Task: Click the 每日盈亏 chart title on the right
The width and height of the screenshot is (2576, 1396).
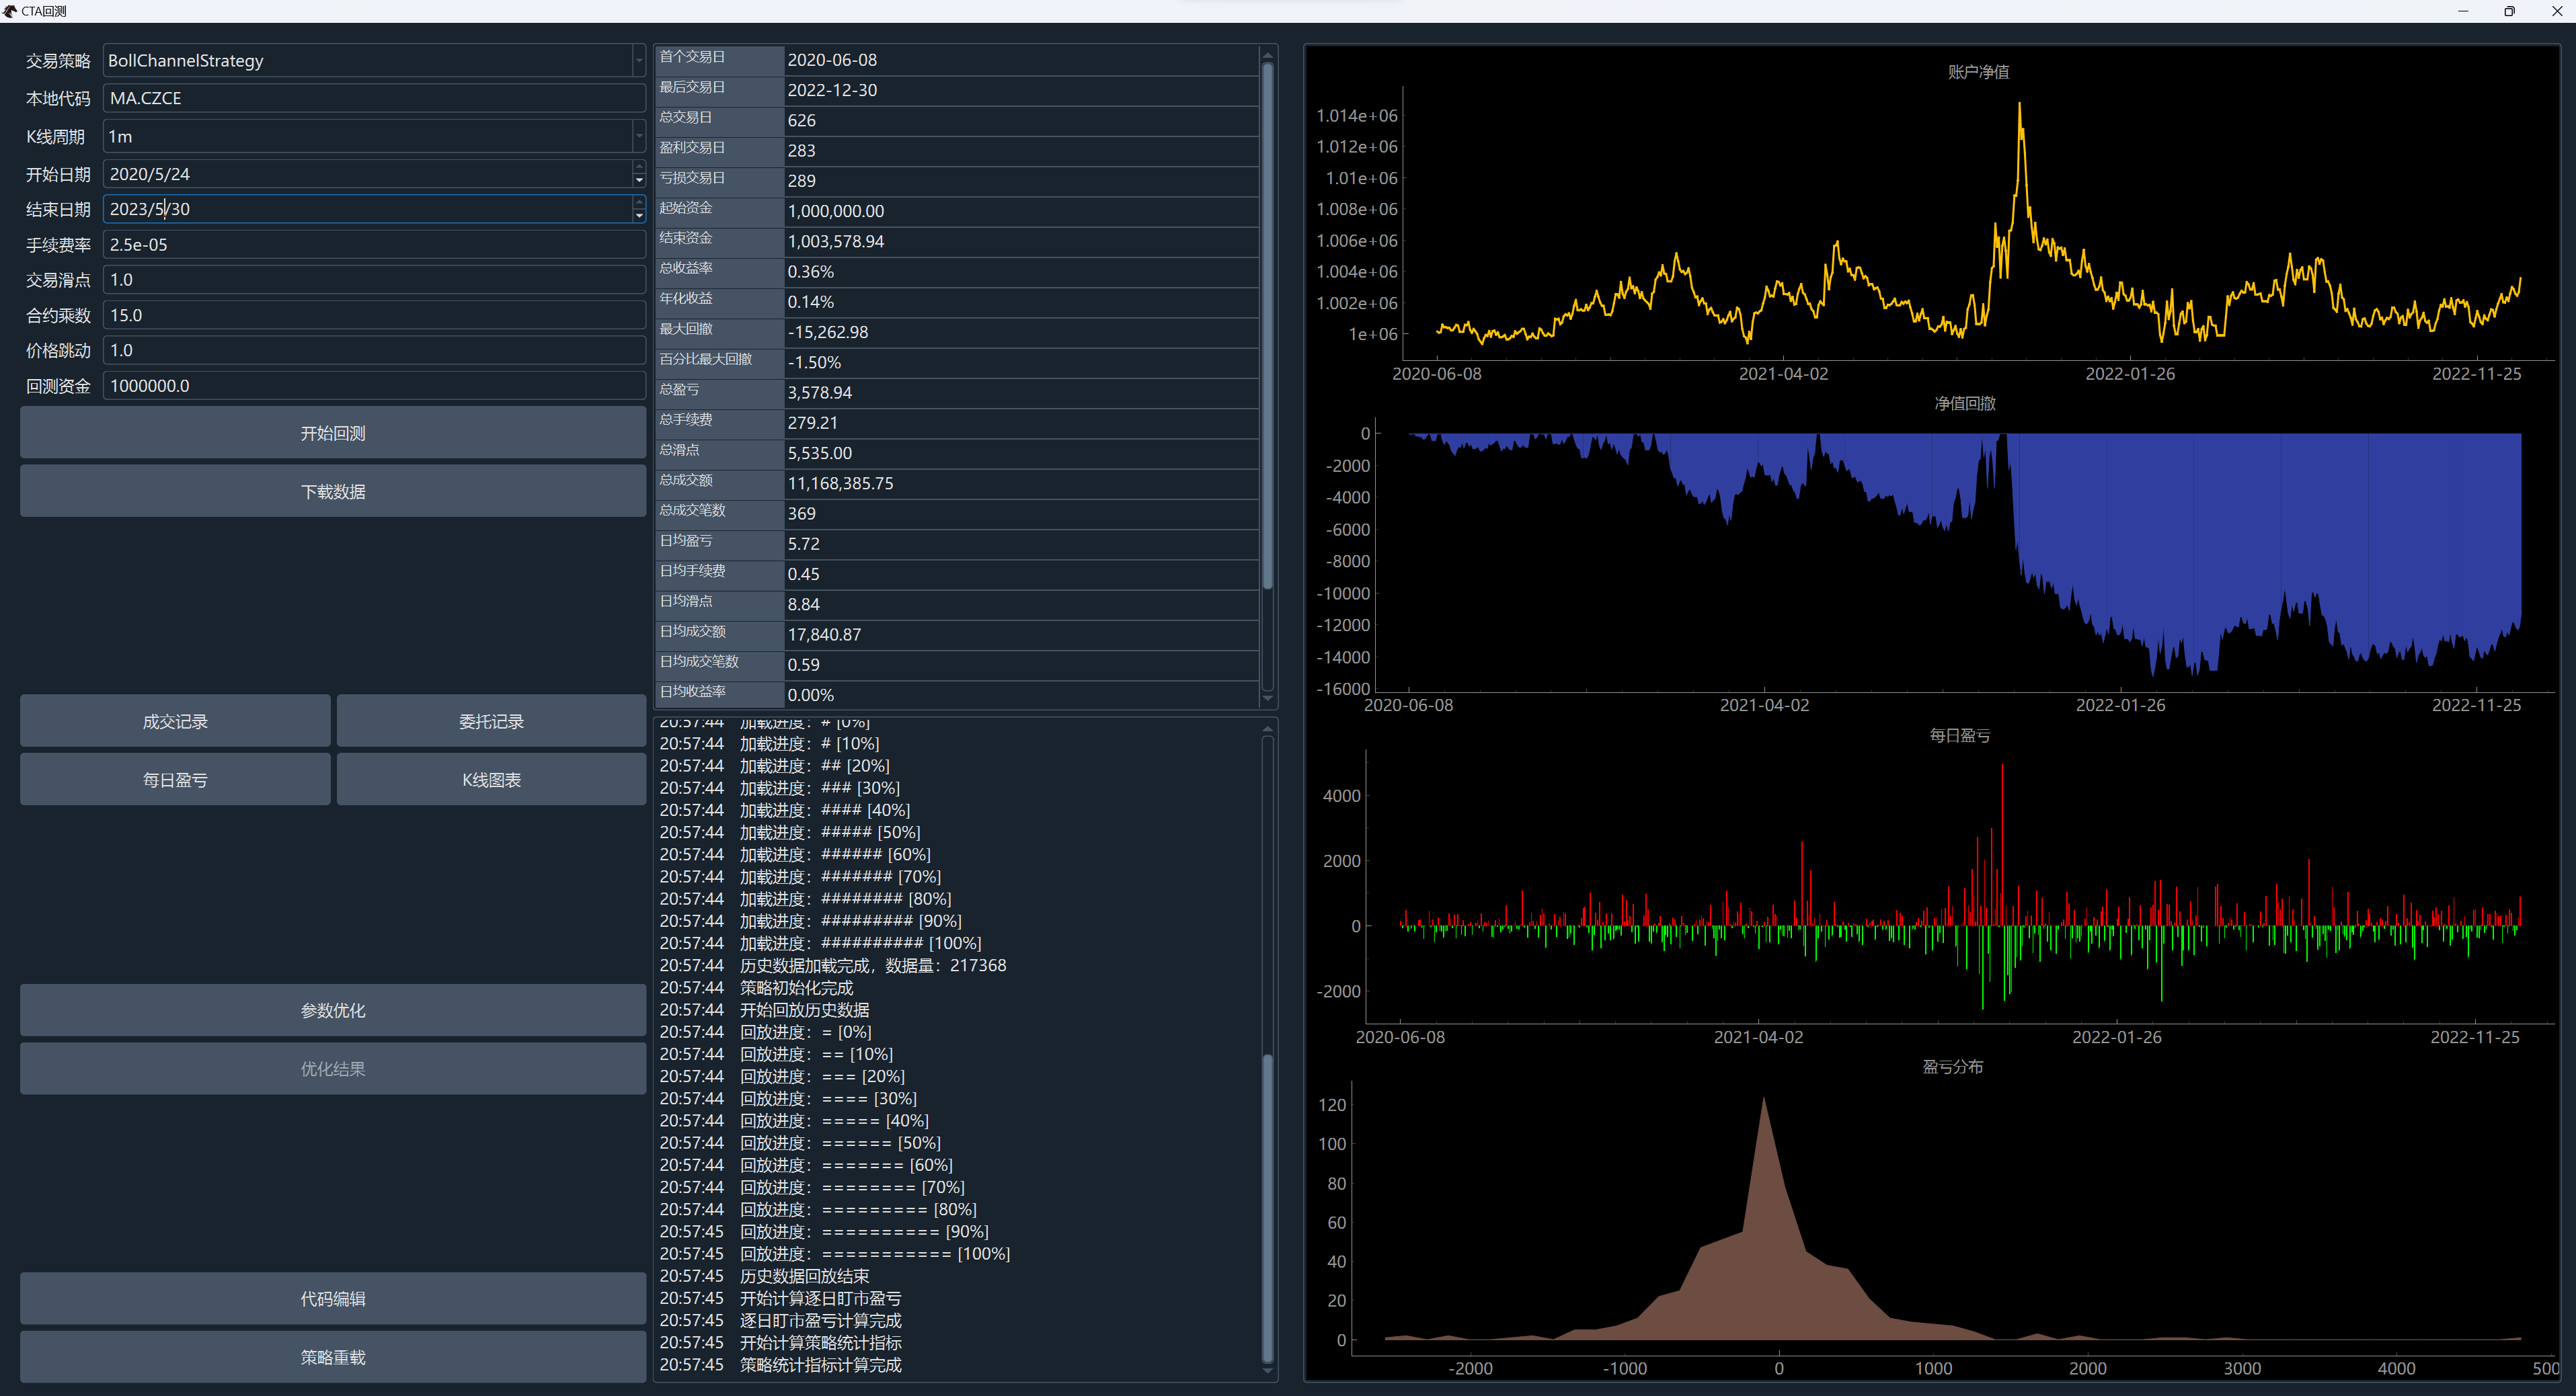Action: [x=1959, y=735]
